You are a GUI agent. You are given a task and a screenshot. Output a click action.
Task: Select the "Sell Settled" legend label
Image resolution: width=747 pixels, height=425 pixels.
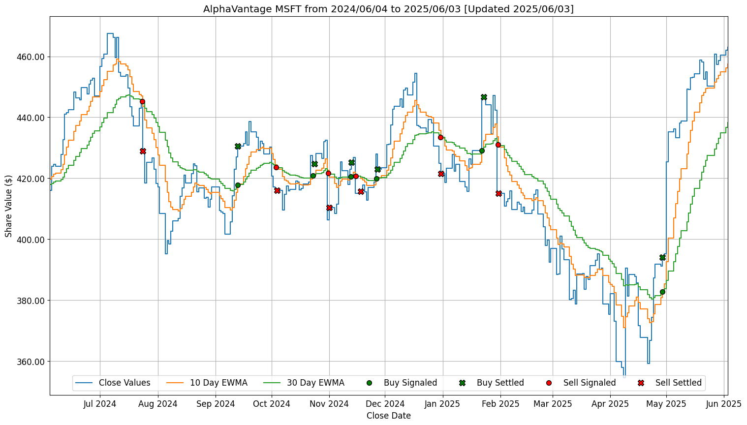pos(679,383)
